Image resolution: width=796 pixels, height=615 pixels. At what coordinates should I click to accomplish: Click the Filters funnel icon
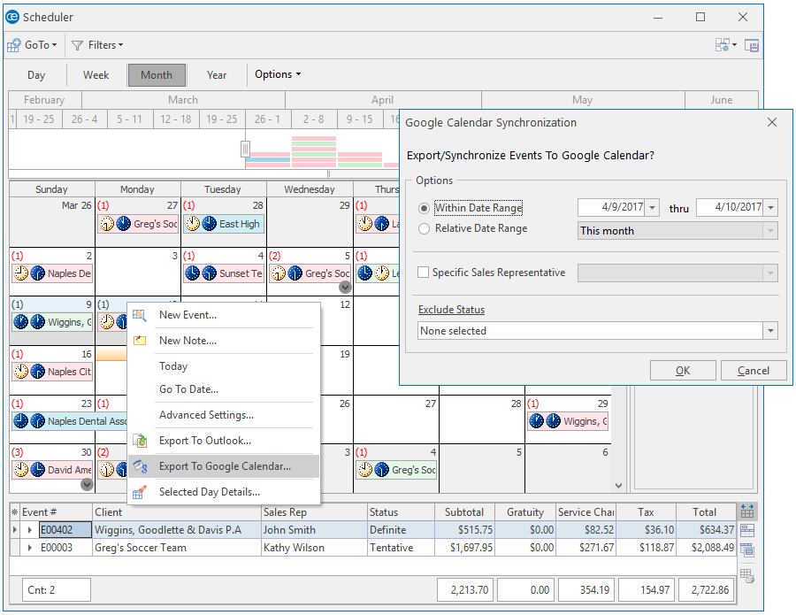(x=77, y=45)
